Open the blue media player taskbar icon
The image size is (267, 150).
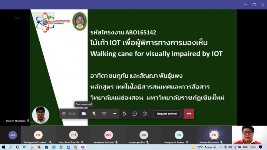(68, 147)
